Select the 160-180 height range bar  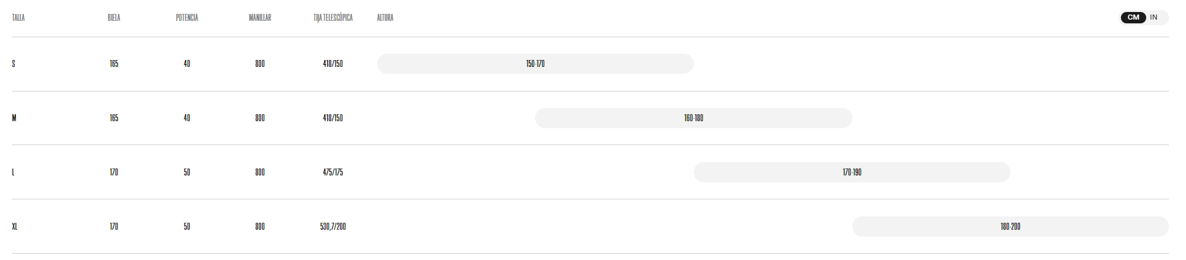pos(694,118)
